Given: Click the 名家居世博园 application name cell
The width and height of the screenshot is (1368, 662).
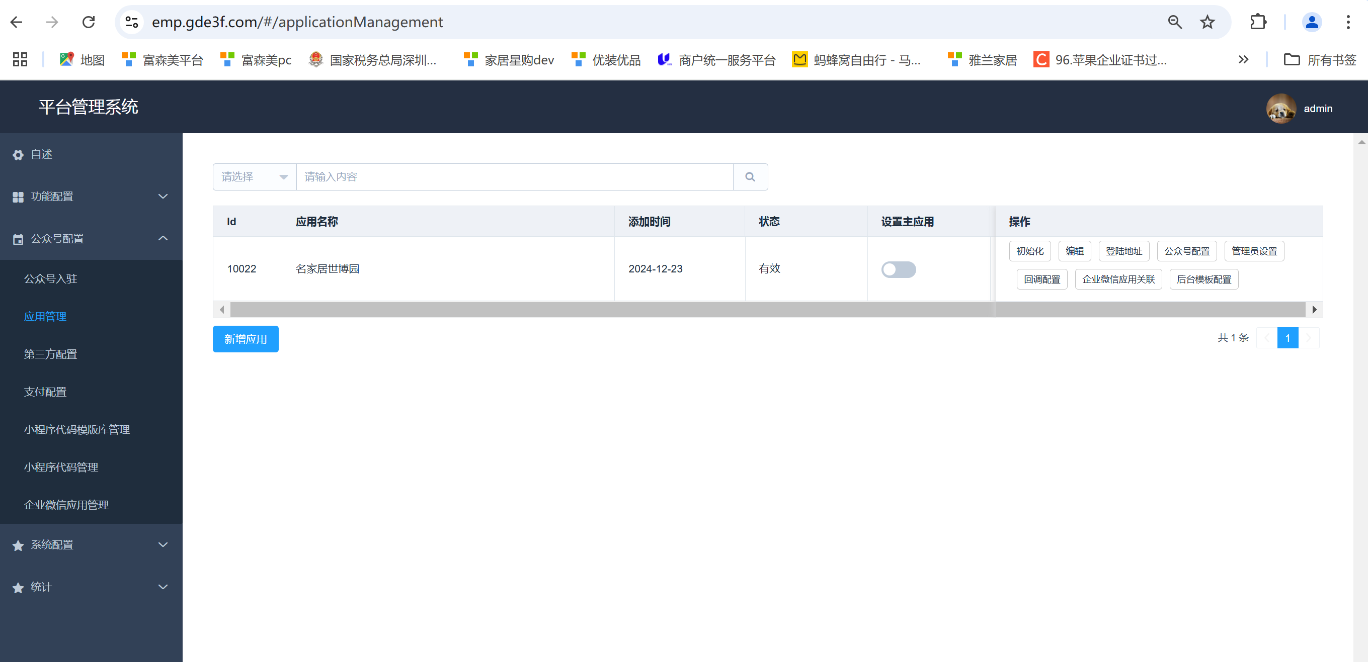Looking at the screenshot, I should pos(448,269).
